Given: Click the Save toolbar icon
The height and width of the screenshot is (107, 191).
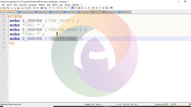Looking at the screenshot, I should [5, 8].
